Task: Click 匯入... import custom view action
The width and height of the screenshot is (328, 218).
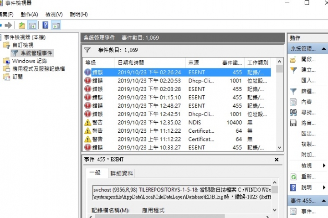Action: pos(308,80)
